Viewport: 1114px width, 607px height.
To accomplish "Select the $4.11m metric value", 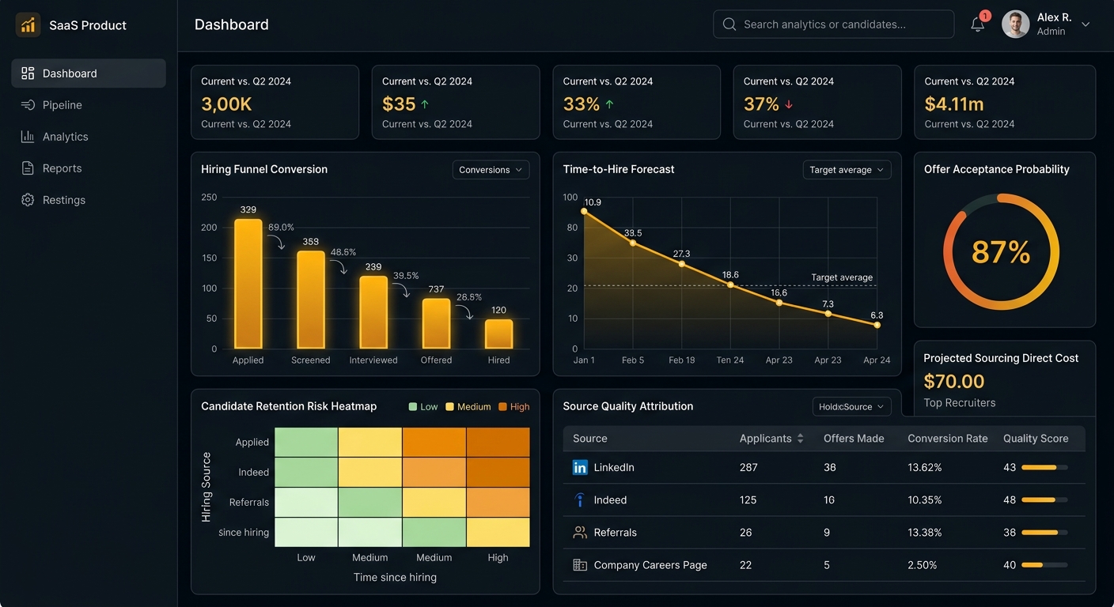I will click(954, 104).
